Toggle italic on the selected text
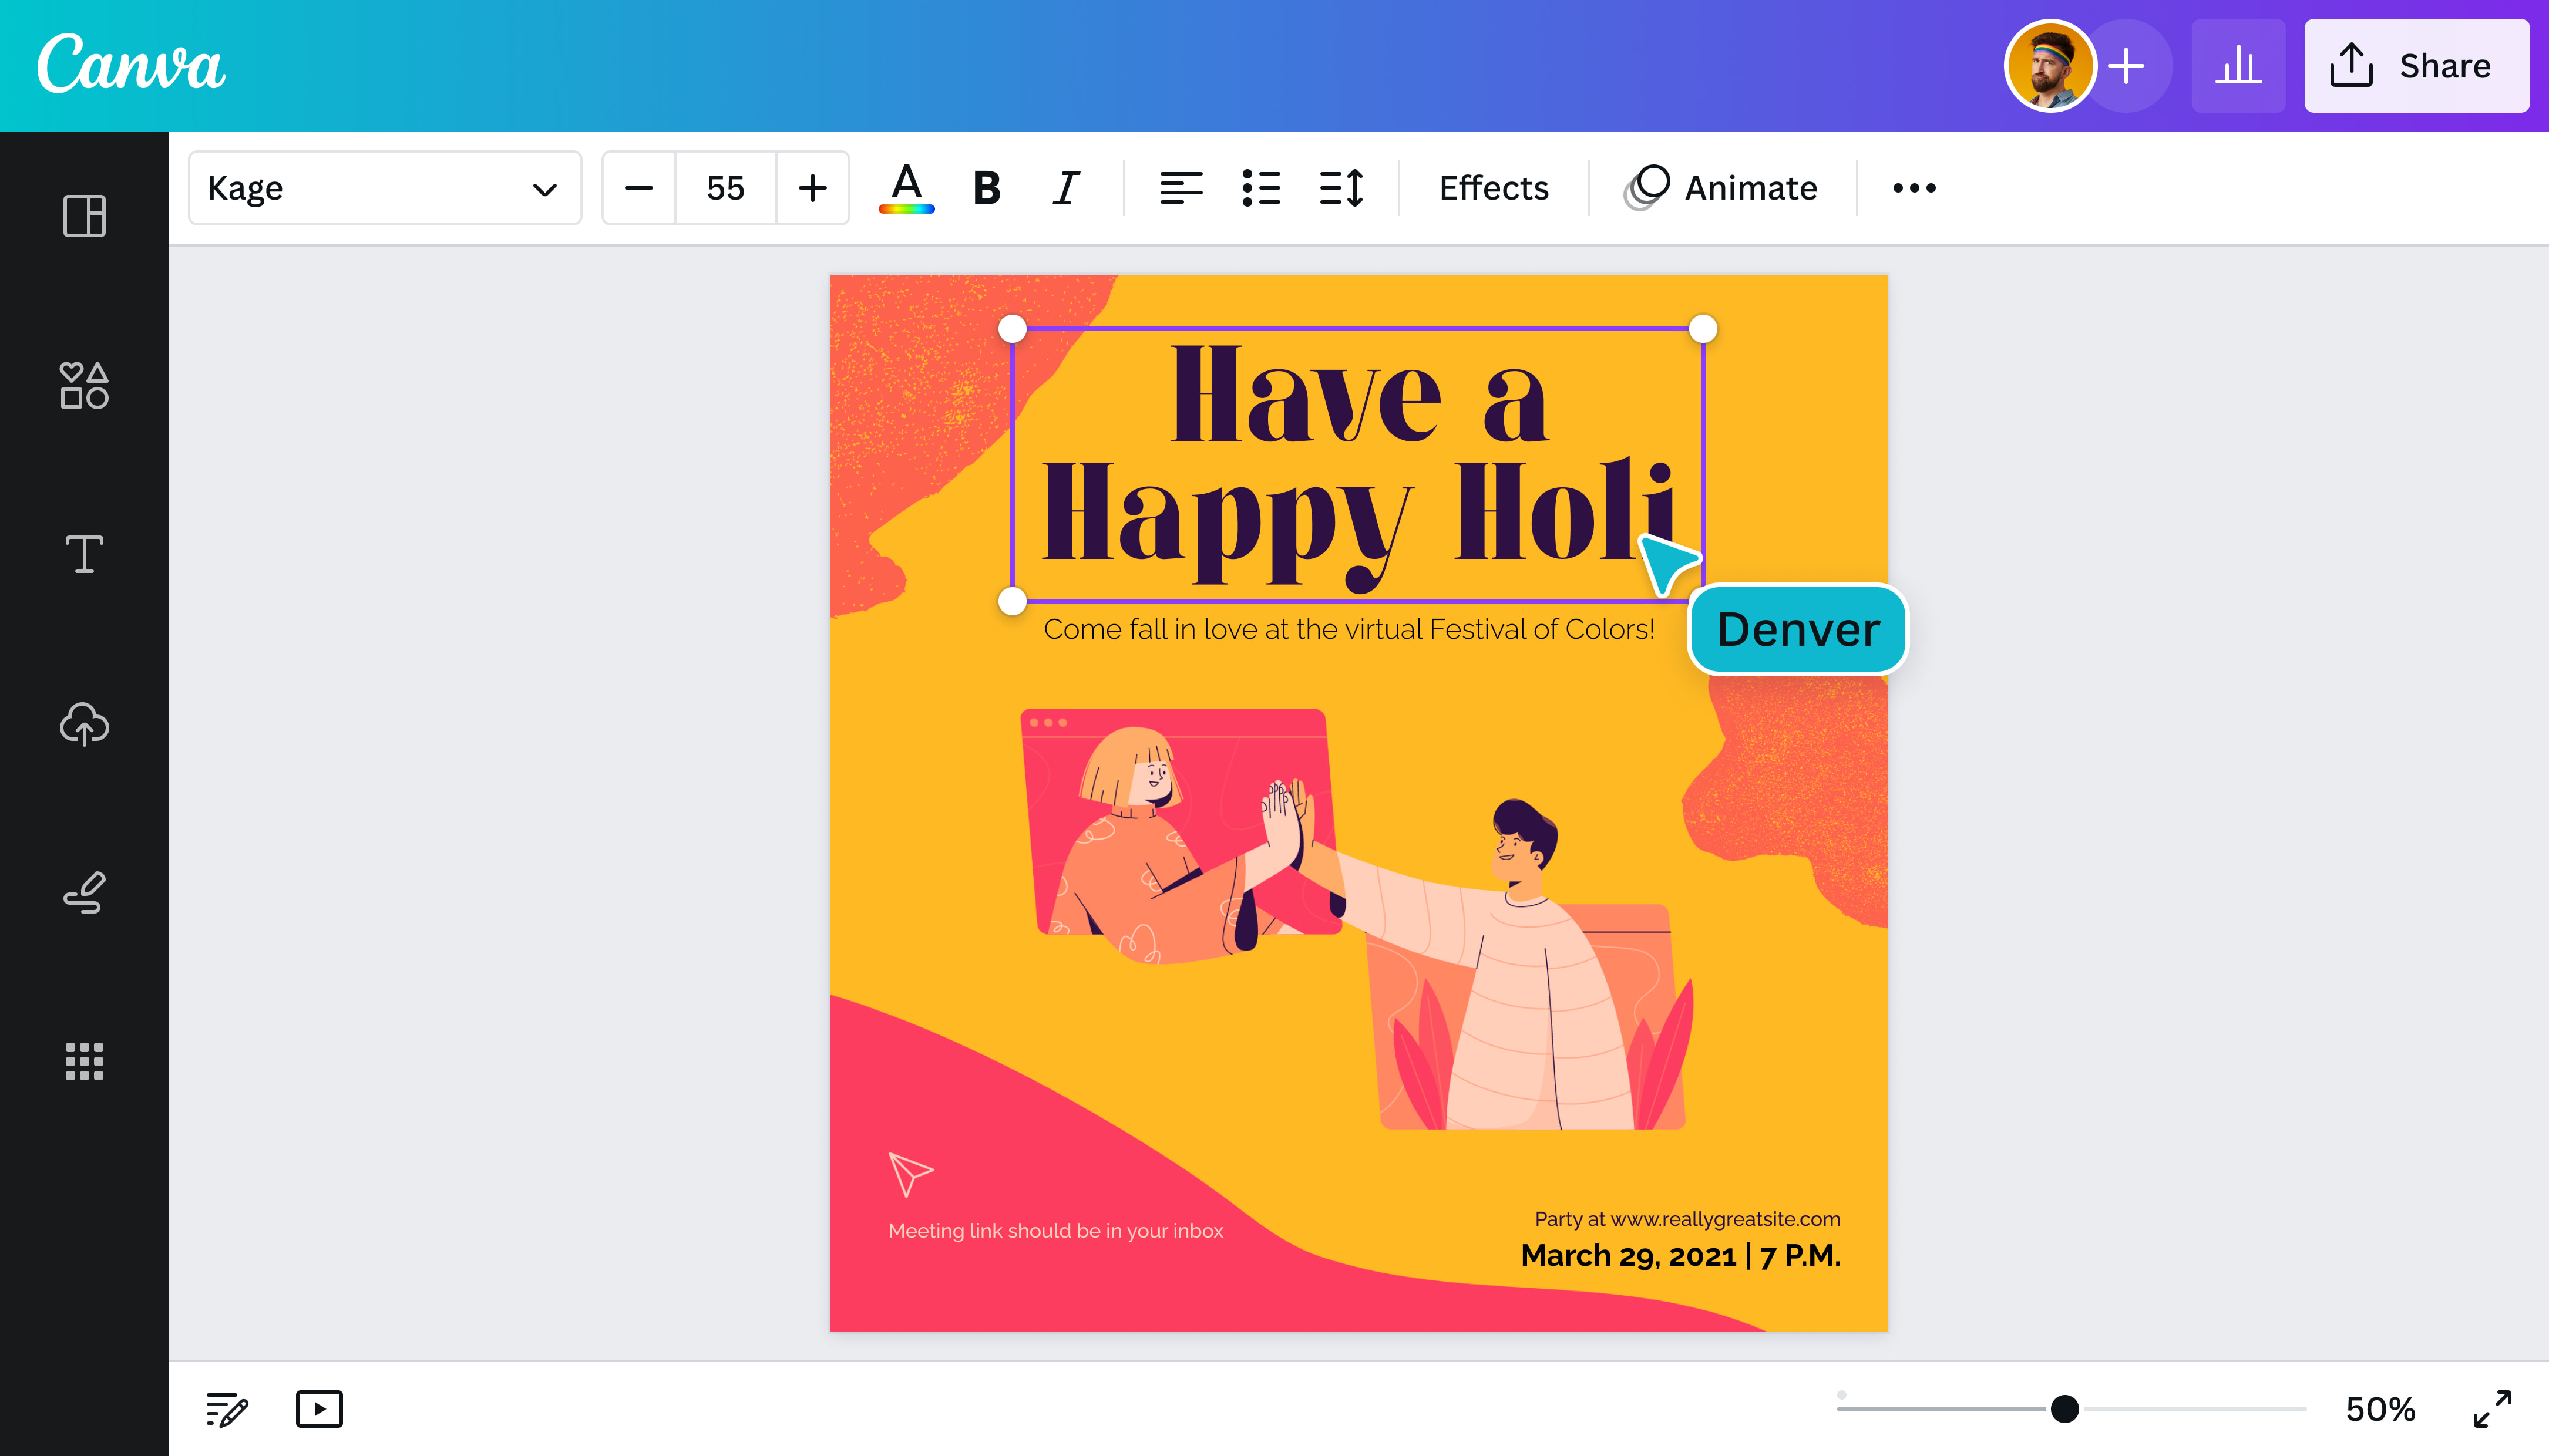Viewport: 2549px width, 1456px height. coord(1065,187)
